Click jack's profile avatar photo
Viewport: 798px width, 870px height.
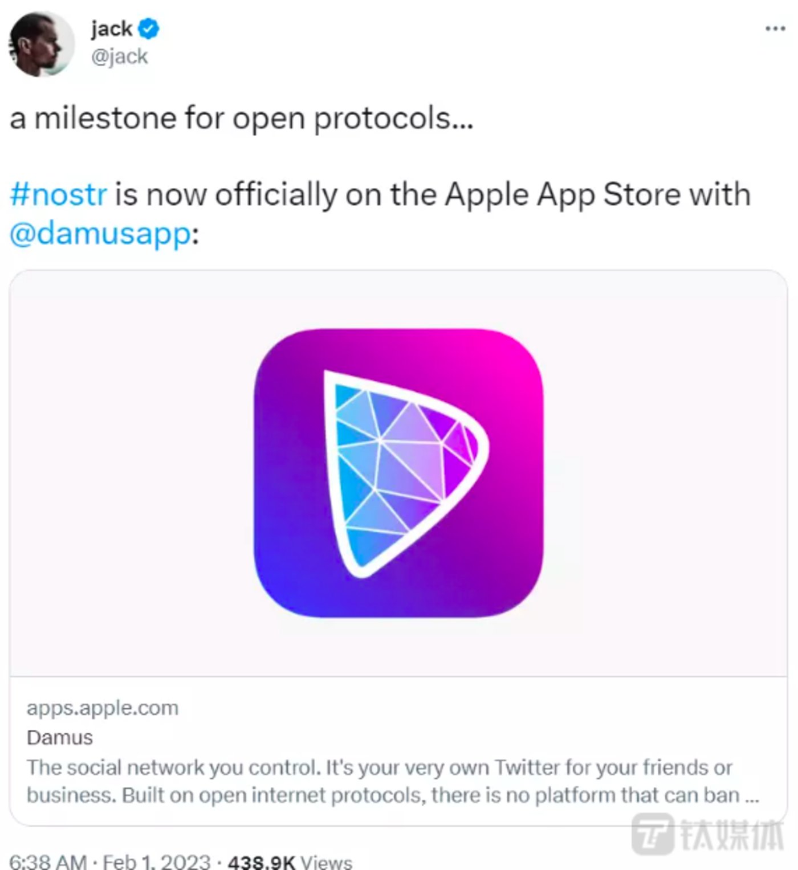point(41,43)
